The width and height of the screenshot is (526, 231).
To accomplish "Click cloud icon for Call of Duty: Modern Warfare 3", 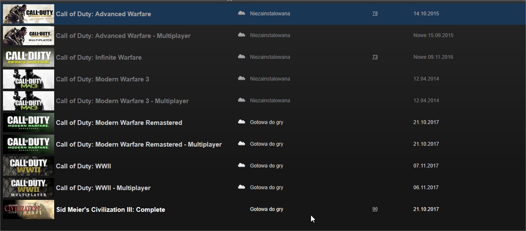I will (x=241, y=78).
